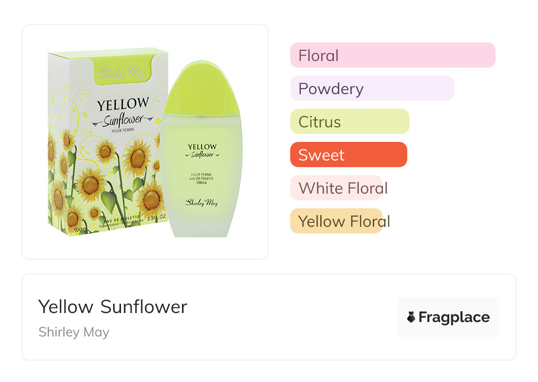Screen dimensions: 538x382
Task: Click the Fragplace perfume bottle logo icon
Action: pyautogui.click(x=411, y=317)
